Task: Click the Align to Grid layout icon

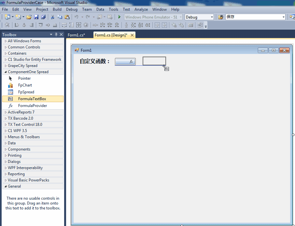Action: coord(7,25)
